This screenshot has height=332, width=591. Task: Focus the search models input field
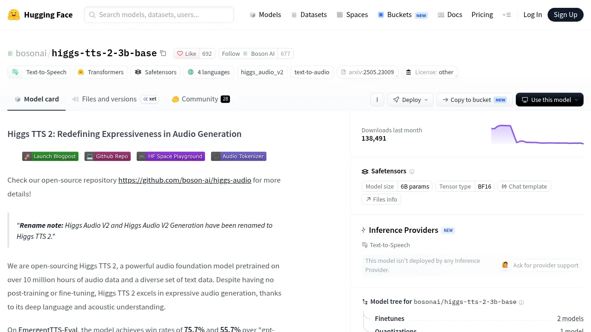pos(159,15)
